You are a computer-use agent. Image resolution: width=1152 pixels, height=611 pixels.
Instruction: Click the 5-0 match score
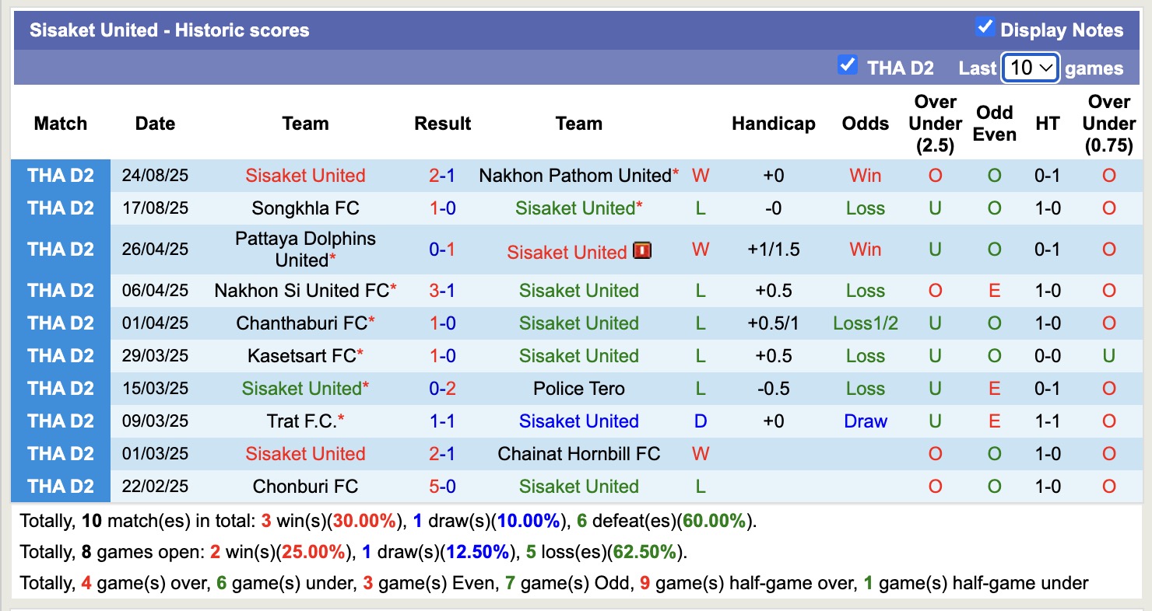442,487
